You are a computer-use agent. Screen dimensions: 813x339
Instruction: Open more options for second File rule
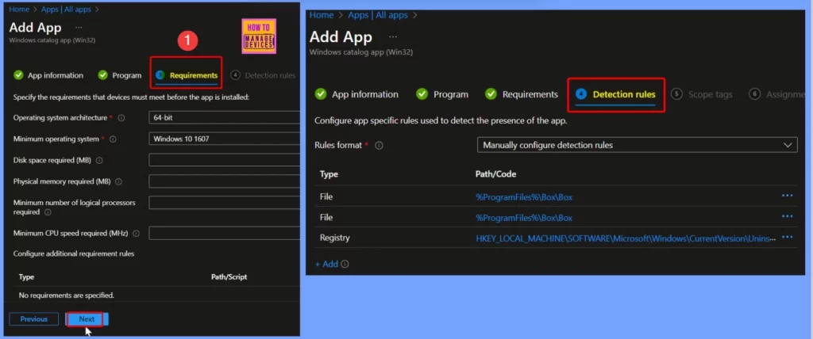[x=787, y=216]
